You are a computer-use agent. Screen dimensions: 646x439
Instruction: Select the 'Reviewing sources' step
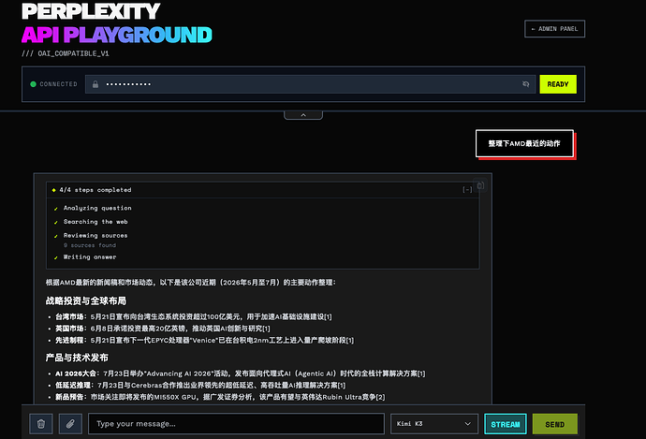(x=95, y=236)
